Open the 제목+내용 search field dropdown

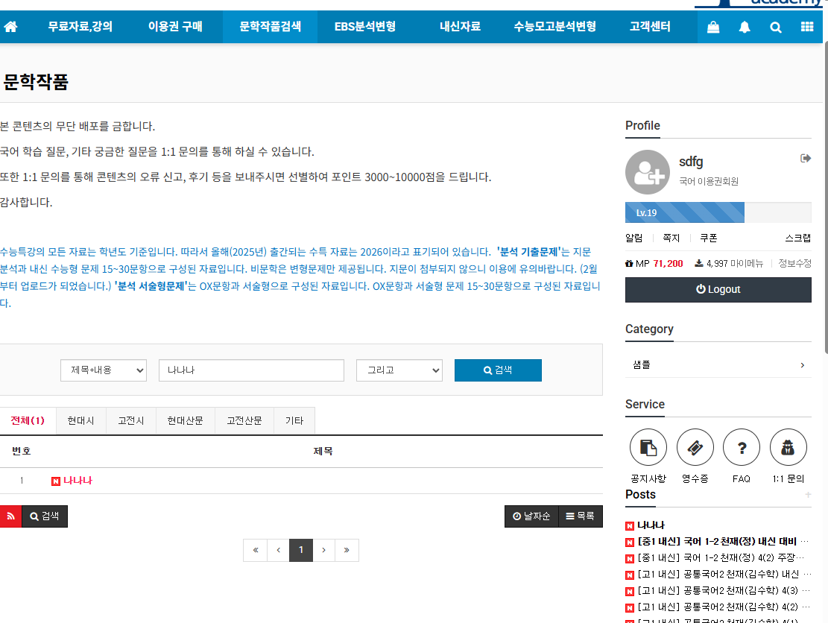(x=104, y=370)
